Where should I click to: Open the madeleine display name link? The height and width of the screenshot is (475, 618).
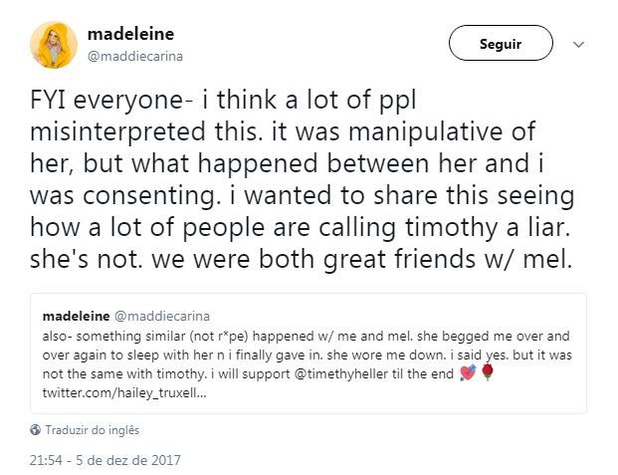[x=130, y=34]
